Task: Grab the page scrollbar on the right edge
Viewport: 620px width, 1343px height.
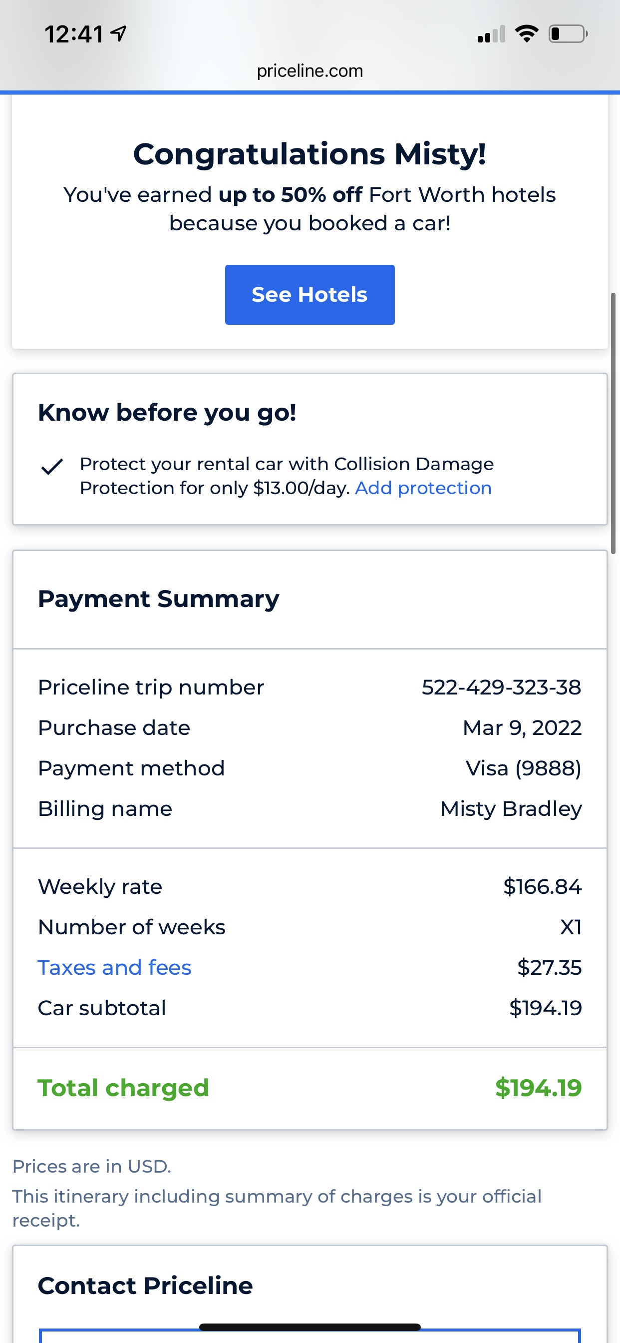Action: point(613,422)
